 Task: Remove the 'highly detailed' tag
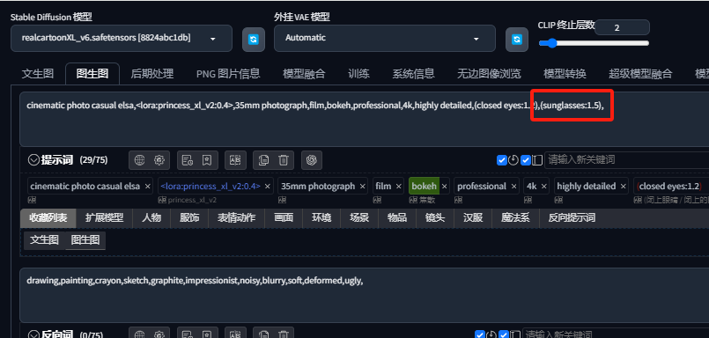[624, 187]
